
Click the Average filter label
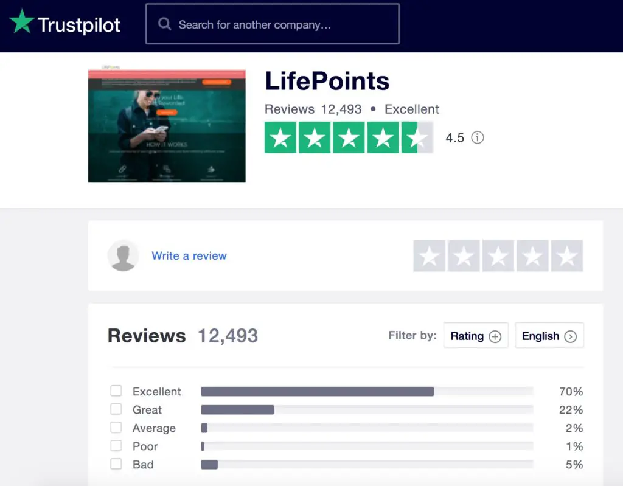point(154,428)
